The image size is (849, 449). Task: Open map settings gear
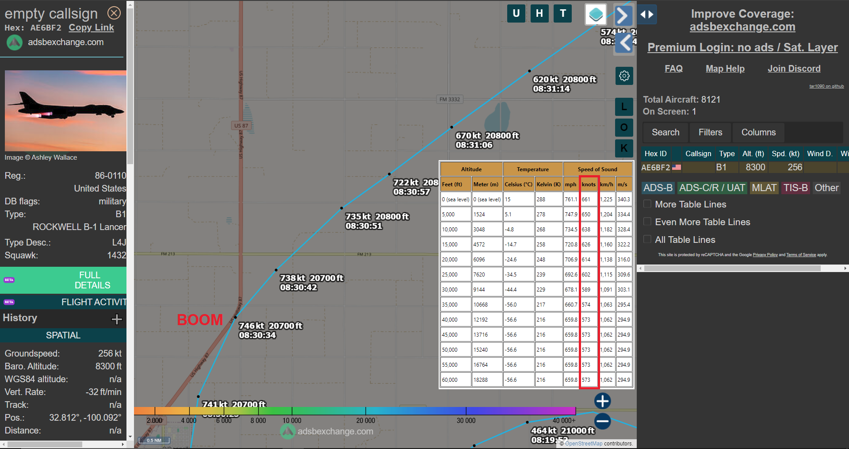[x=624, y=76]
